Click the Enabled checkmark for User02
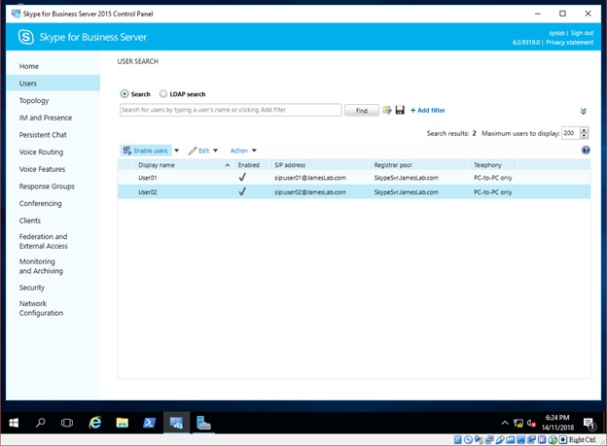The width and height of the screenshot is (607, 446). 242,191
